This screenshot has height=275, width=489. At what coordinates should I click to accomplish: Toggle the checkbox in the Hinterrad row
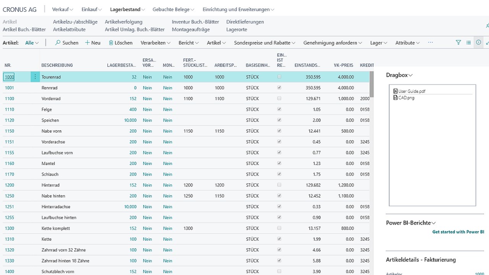pos(279,185)
